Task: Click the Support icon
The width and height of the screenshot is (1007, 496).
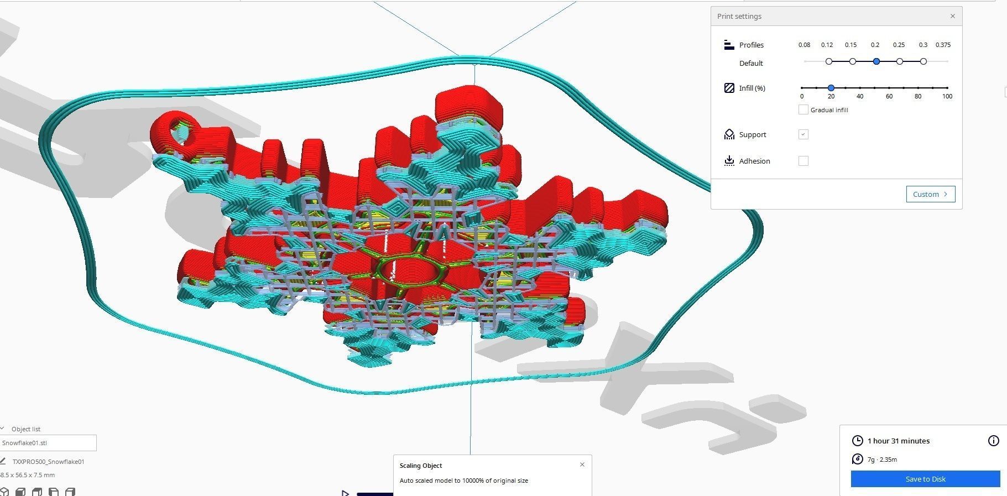Action: pyautogui.click(x=729, y=134)
